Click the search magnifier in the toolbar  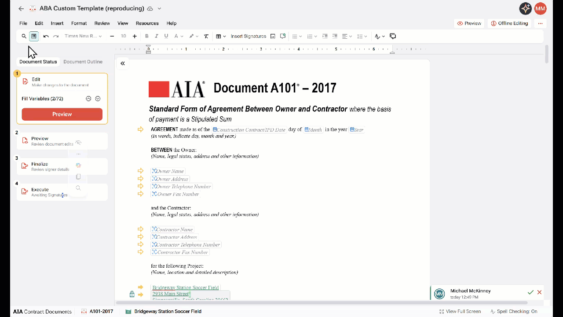pos(24,36)
